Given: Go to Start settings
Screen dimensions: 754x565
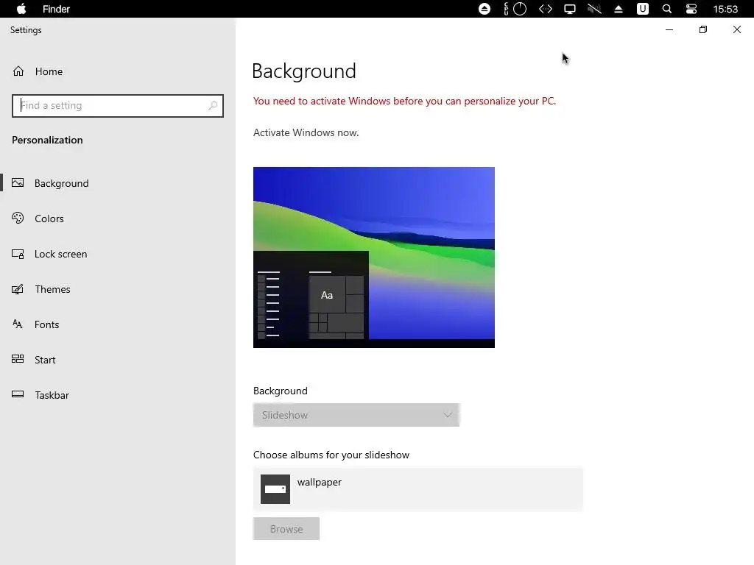Looking at the screenshot, I should click(x=45, y=360).
